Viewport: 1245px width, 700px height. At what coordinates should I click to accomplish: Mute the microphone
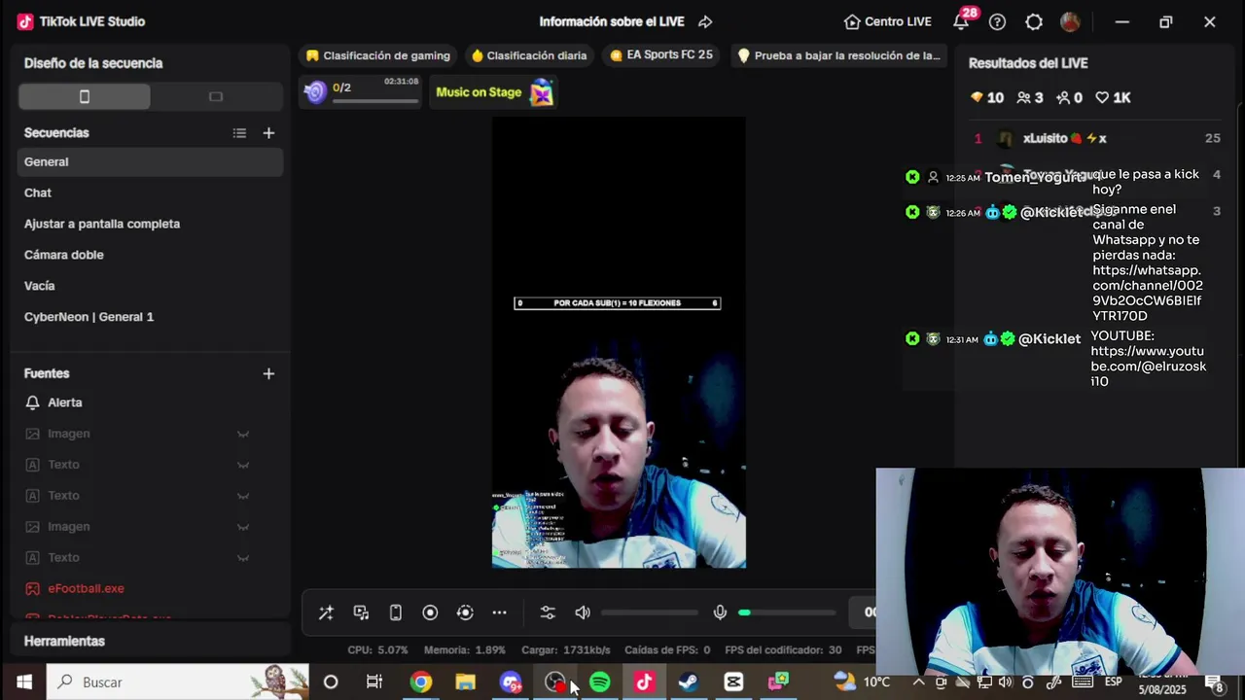tap(720, 612)
